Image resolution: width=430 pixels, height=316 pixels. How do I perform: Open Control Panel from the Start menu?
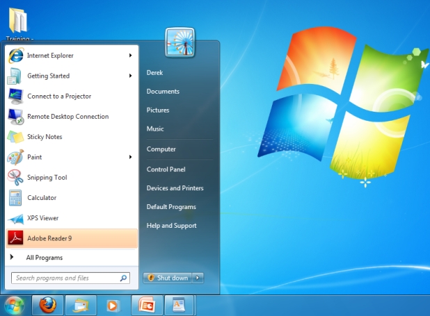click(x=166, y=169)
